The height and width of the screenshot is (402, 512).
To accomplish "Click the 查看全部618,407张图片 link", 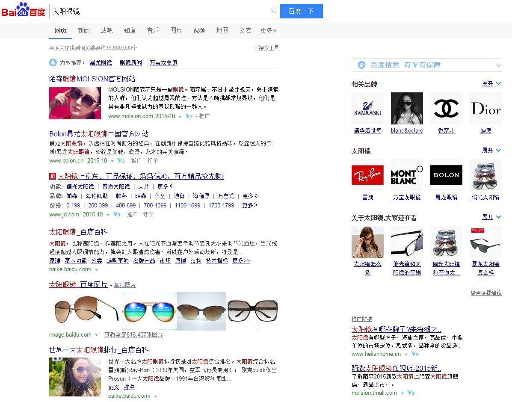I will [x=134, y=334].
